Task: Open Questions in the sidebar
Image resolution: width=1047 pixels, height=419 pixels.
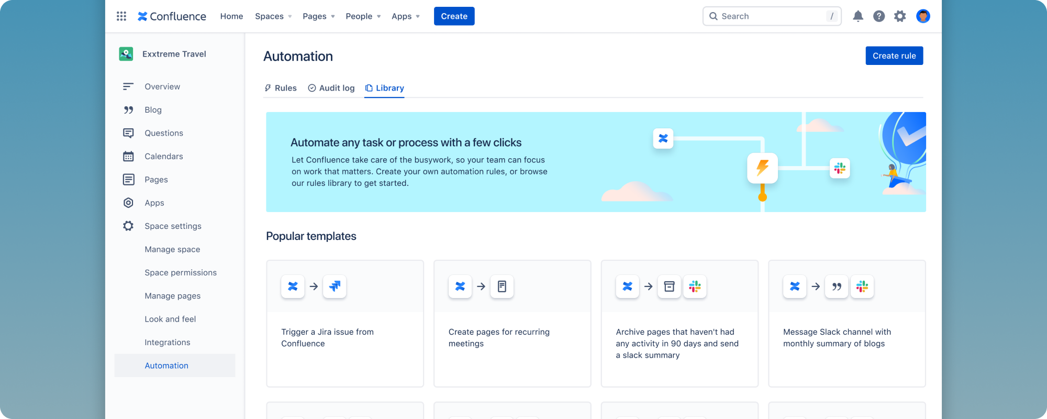Action: click(163, 133)
